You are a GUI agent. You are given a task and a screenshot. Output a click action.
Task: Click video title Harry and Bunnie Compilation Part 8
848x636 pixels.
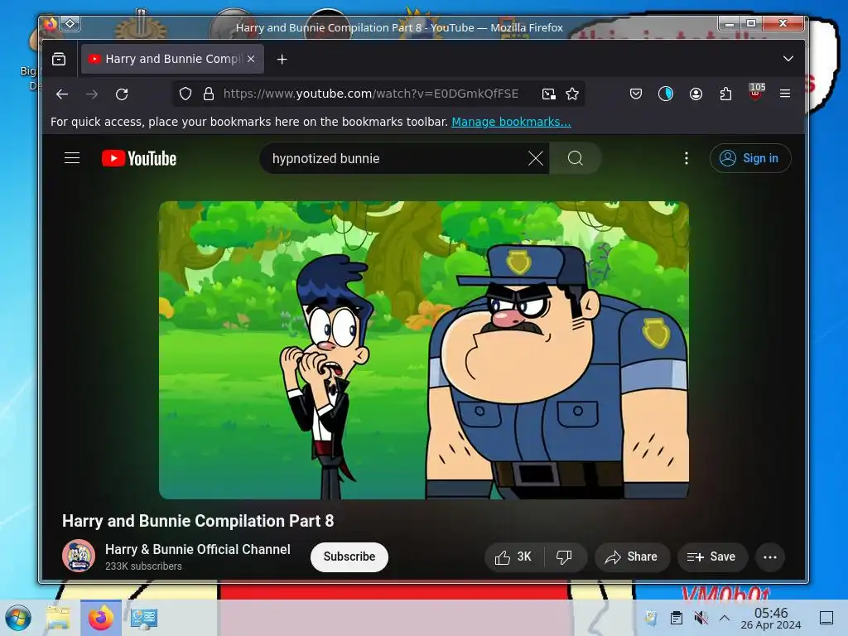pos(198,521)
